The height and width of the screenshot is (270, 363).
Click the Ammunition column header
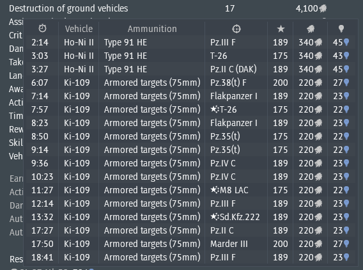pyautogui.click(x=152, y=29)
